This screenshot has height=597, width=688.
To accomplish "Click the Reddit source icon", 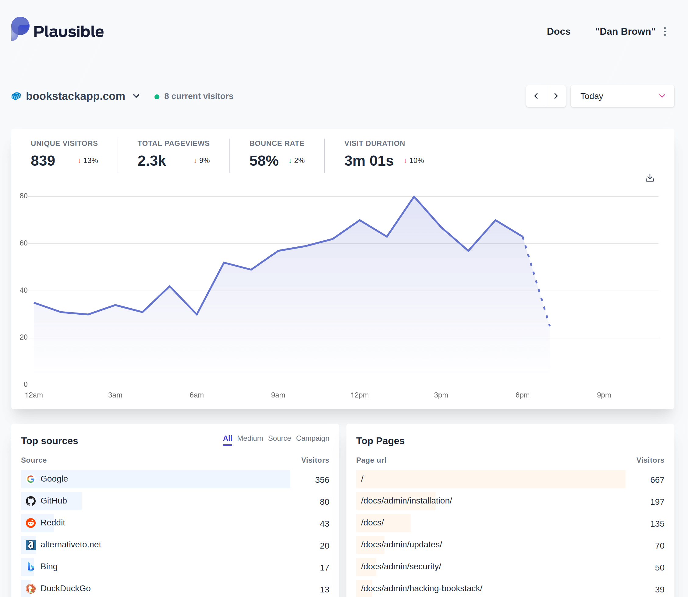I will 31,523.
